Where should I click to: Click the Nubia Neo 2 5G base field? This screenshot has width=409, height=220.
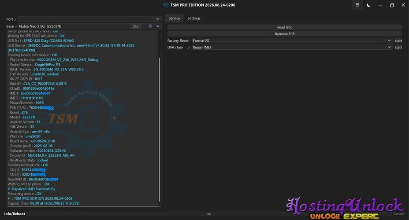coord(74,26)
